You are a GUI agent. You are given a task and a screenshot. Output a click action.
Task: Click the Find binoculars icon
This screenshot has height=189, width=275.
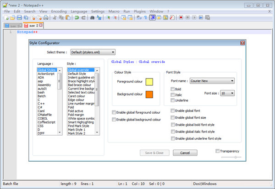click(92, 17)
